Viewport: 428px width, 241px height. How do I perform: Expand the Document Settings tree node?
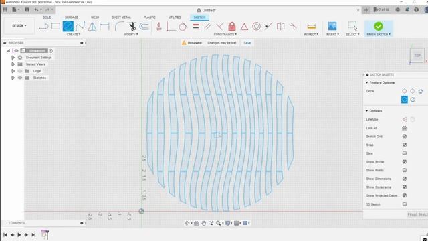click(x=13, y=58)
